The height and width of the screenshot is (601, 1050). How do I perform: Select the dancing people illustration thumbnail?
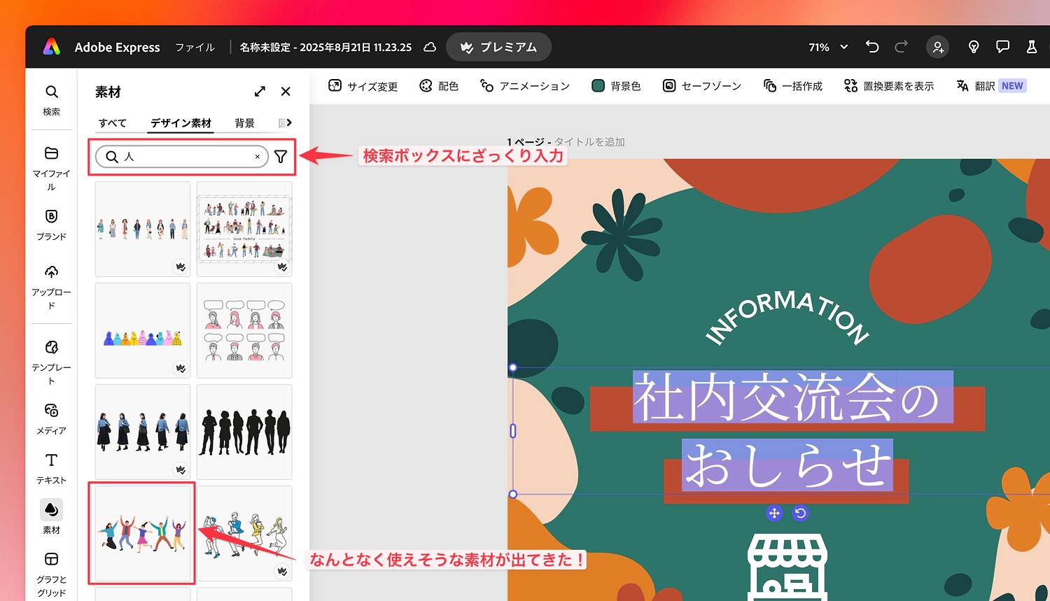point(141,532)
